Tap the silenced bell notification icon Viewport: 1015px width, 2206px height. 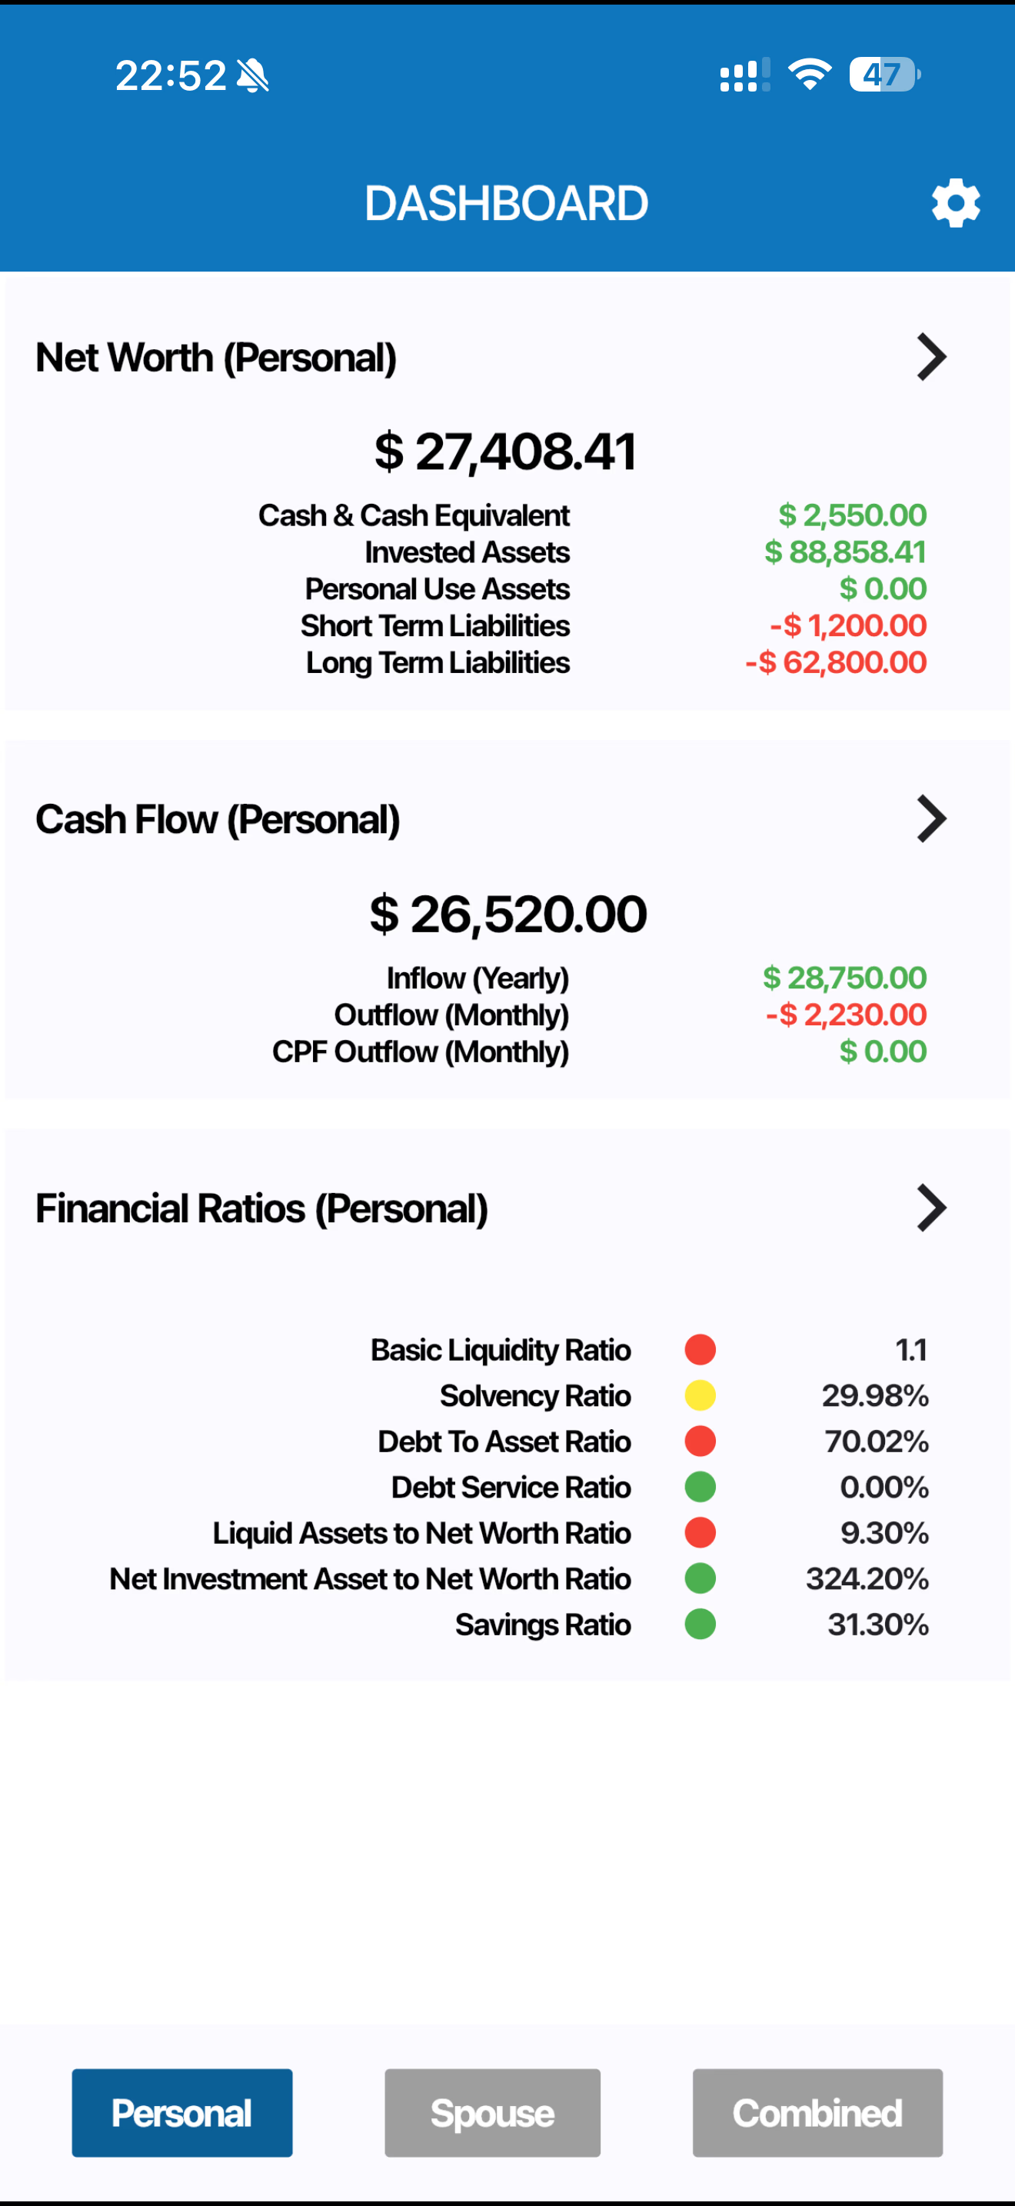coord(252,75)
